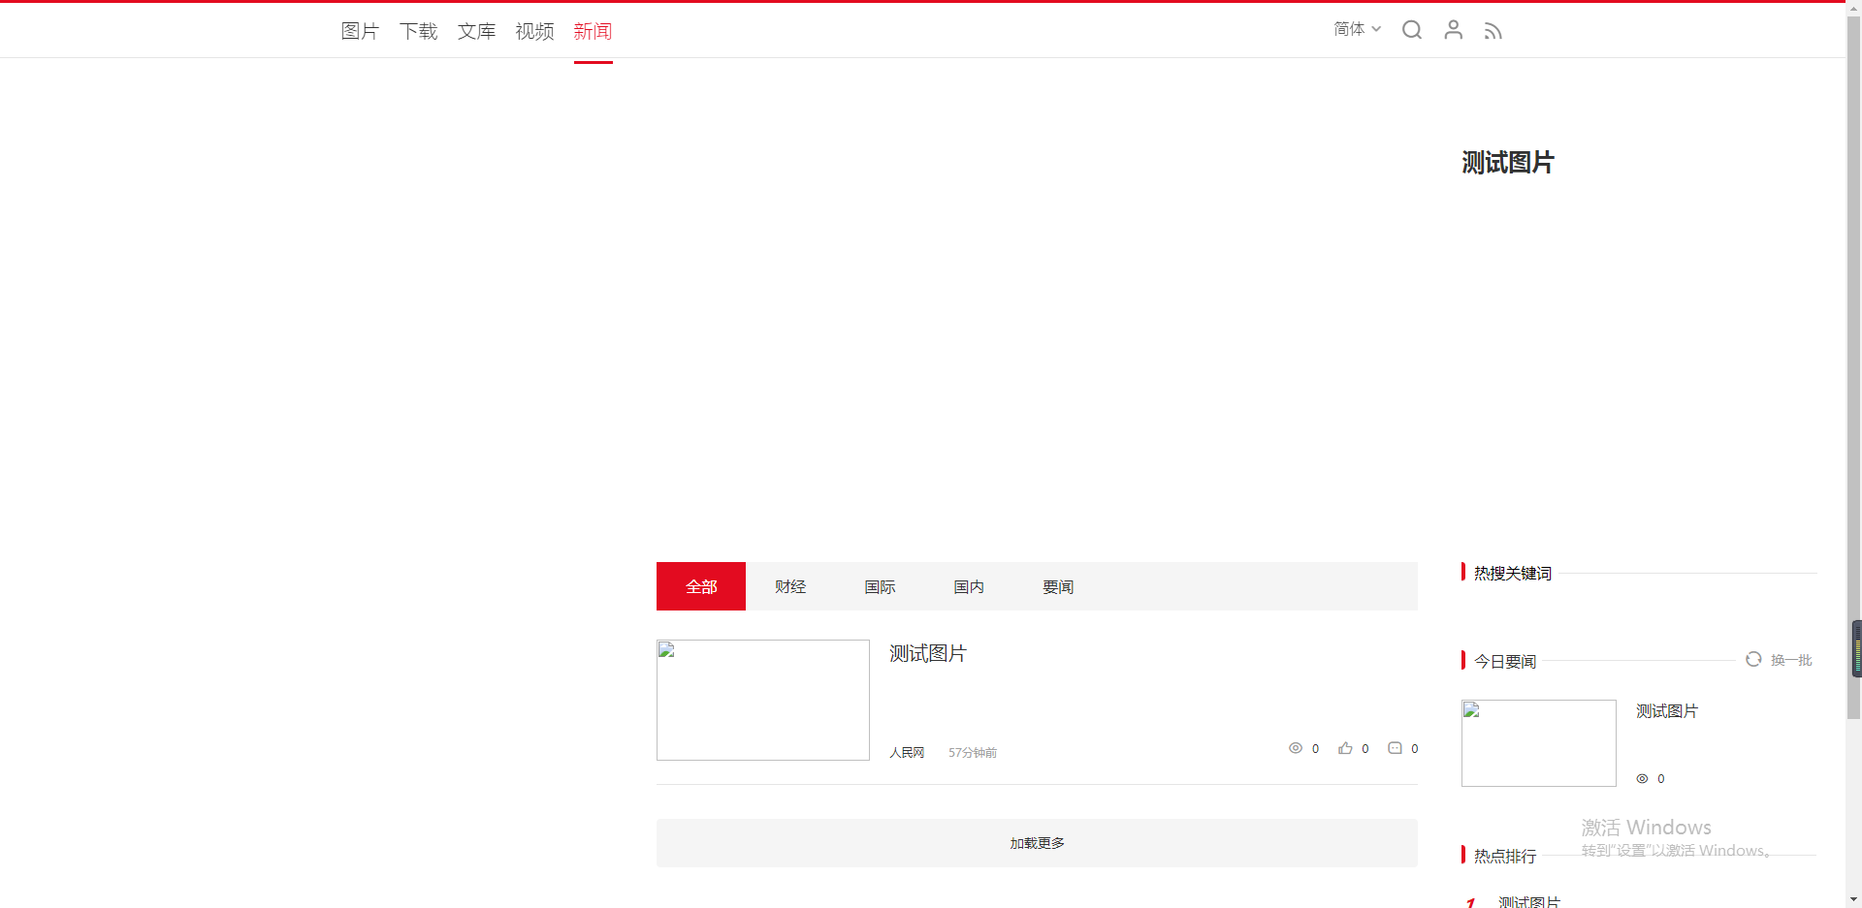Open the 测试图片 article title in the news list
Viewport: 1862px width, 908px height.
tap(928, 653)
